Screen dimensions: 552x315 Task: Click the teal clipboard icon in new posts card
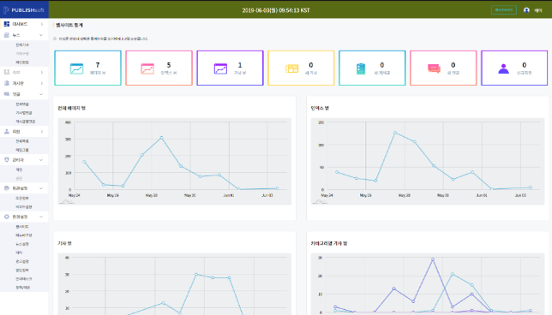361,68
